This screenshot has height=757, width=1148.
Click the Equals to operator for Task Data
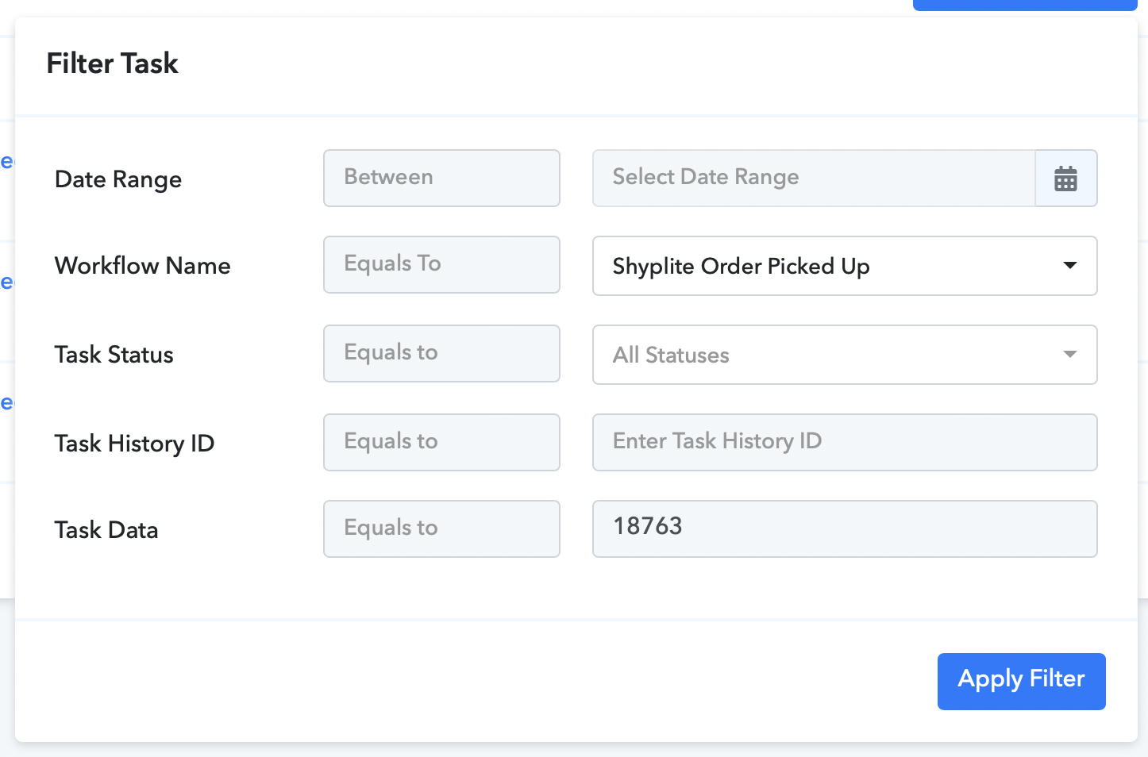[x=441, y=528]
